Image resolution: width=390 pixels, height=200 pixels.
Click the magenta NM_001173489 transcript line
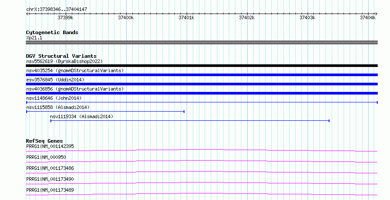pos(202,194)
